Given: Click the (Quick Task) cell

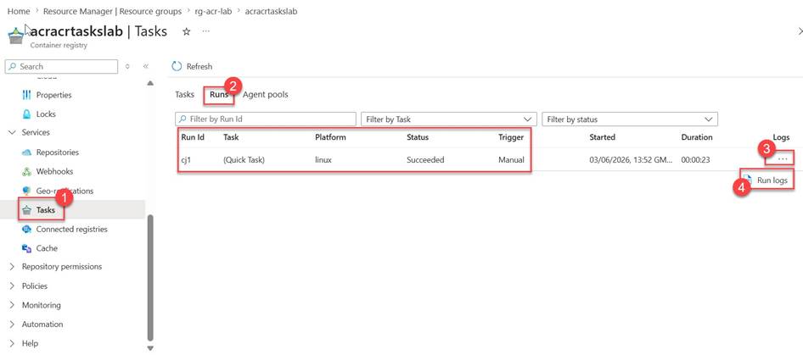Looking at the screenshot, I should coord(244,159).
